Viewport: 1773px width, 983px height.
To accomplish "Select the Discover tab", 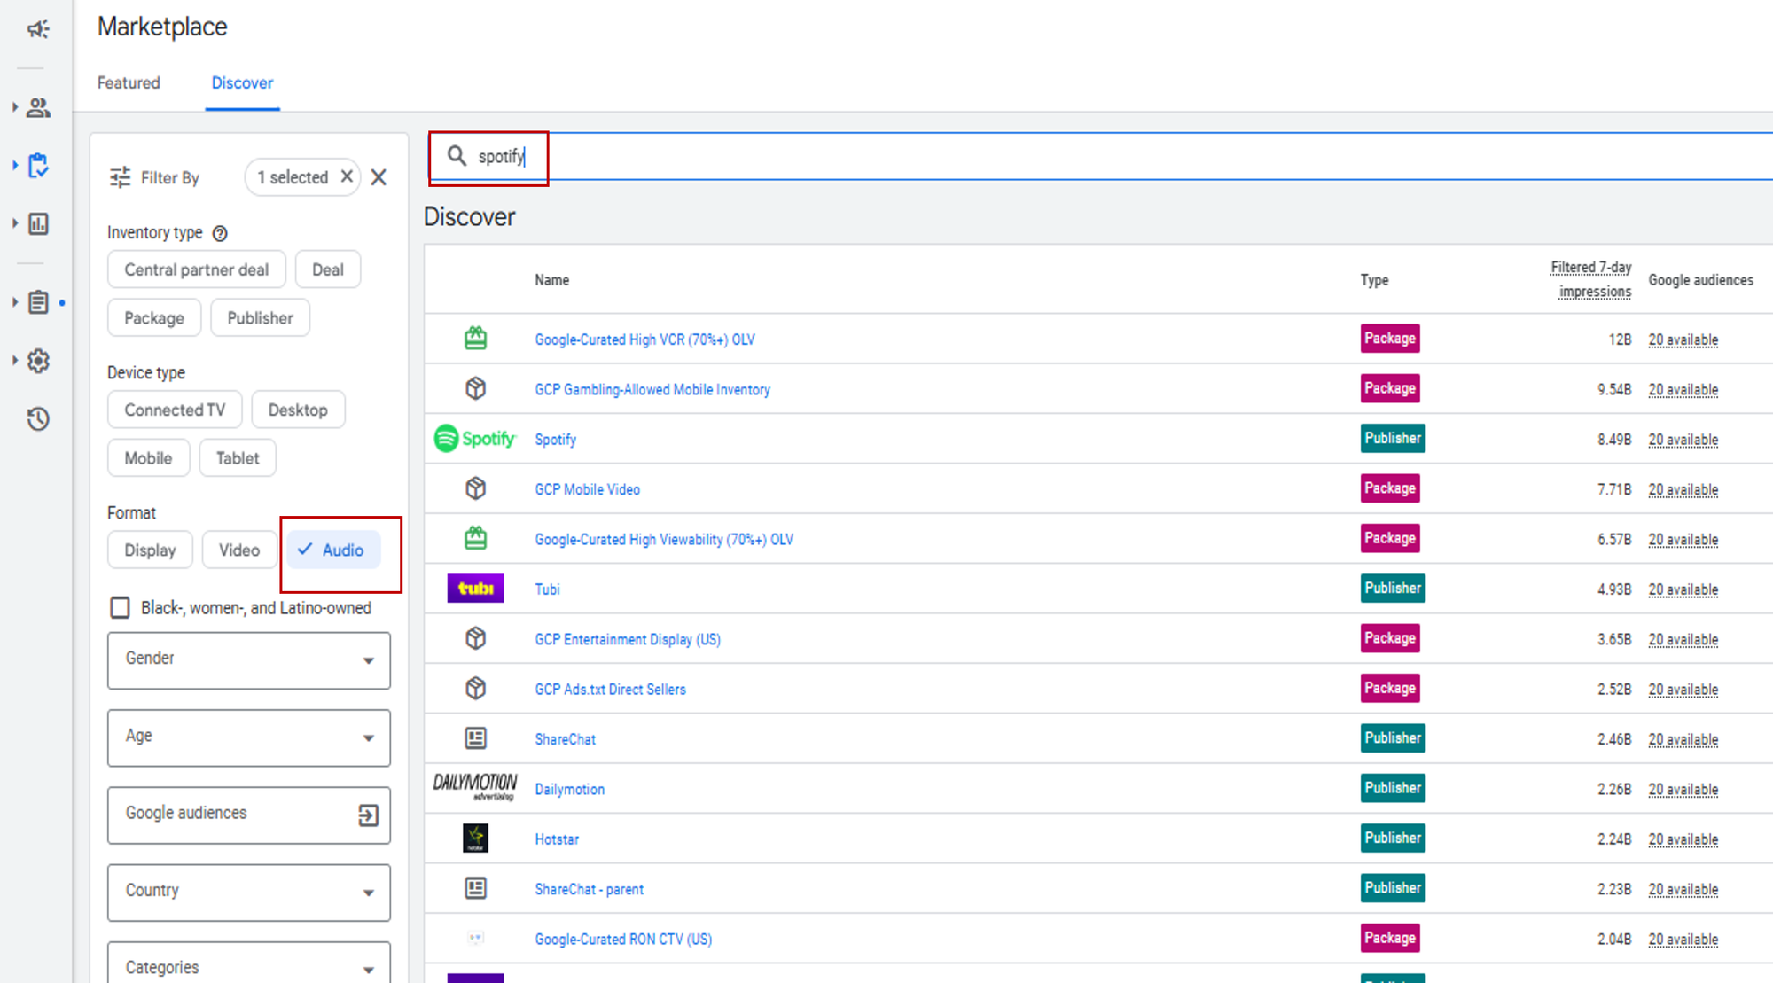I will pos(242,82).
